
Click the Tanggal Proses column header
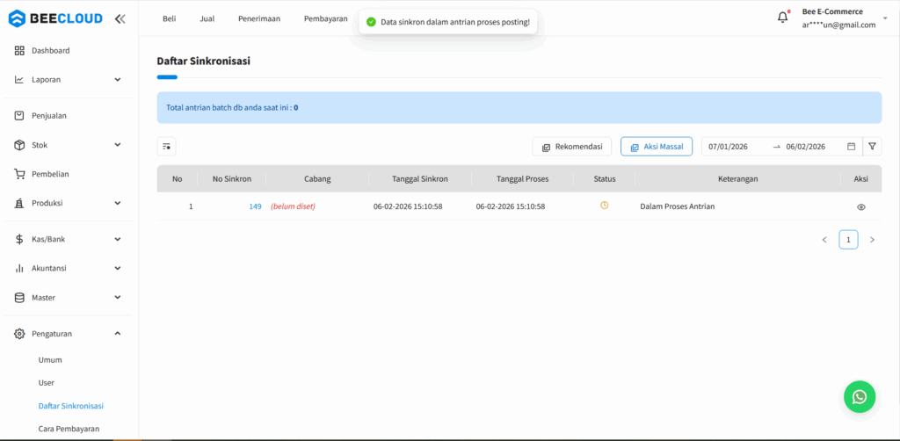tap(522, 179)
